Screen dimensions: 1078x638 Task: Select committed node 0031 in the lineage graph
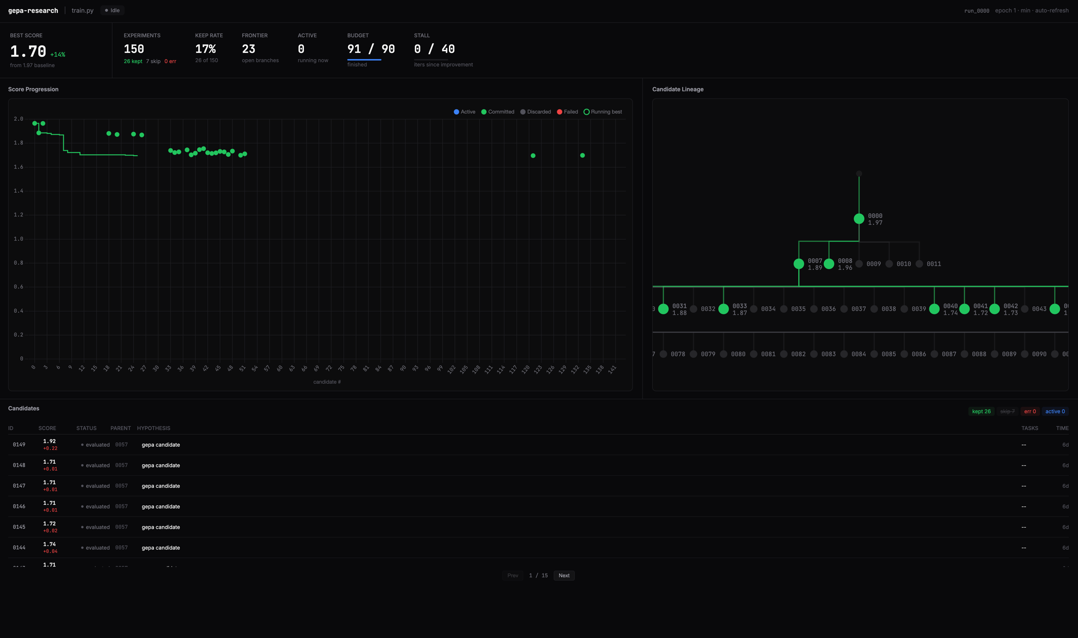663,309
